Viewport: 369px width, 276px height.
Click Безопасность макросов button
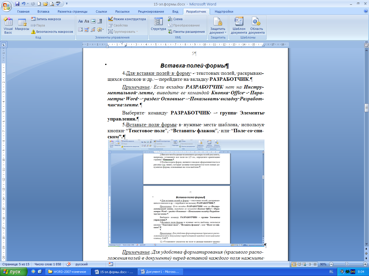(52, 32)
